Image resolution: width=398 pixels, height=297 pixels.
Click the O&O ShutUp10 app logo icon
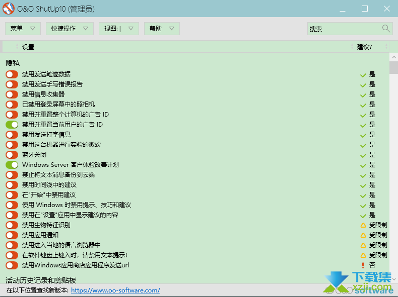pos(9,9)
